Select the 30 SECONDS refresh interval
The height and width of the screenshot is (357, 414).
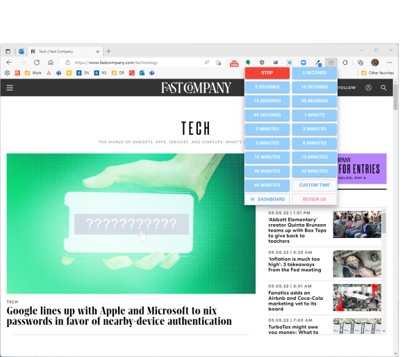[x=315, y=101]
